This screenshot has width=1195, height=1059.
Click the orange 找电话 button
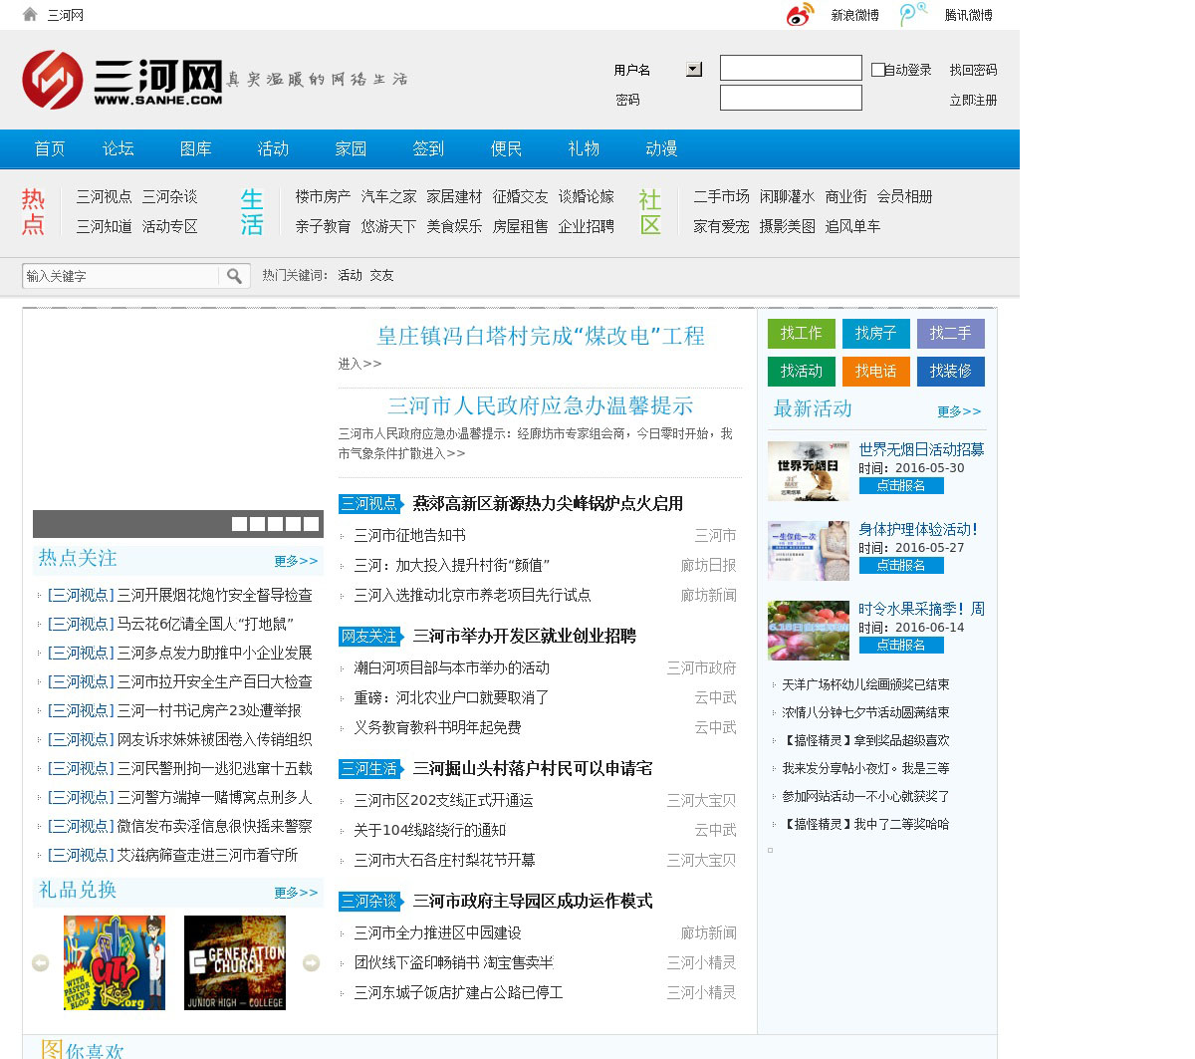click(x=875, y=372)
